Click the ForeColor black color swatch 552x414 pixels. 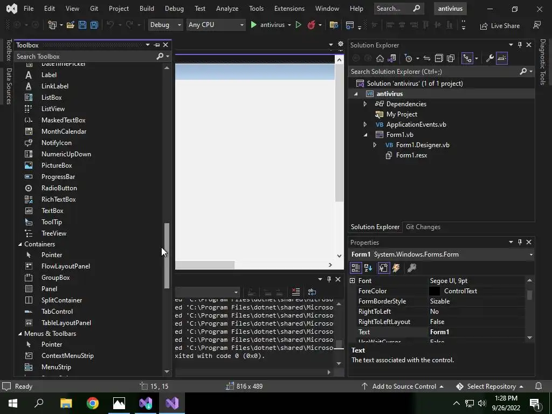(x=434, y=291)
